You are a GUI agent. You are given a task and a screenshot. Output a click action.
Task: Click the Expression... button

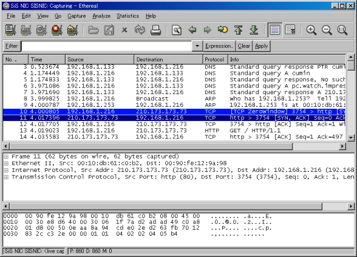[x=219, y=46]
